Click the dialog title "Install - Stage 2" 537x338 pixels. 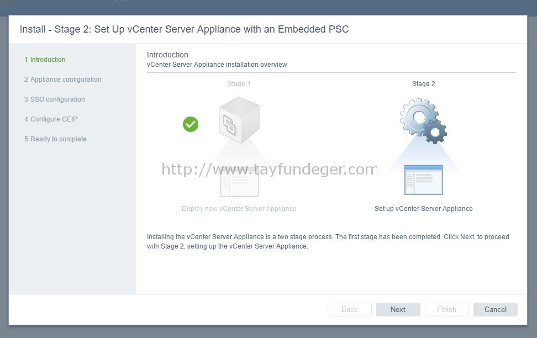point(184,29)
